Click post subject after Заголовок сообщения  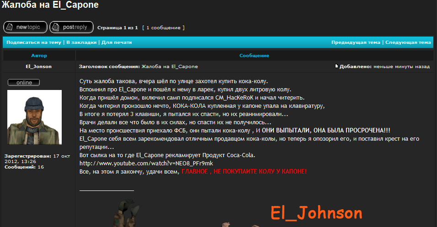pos(170,67)
